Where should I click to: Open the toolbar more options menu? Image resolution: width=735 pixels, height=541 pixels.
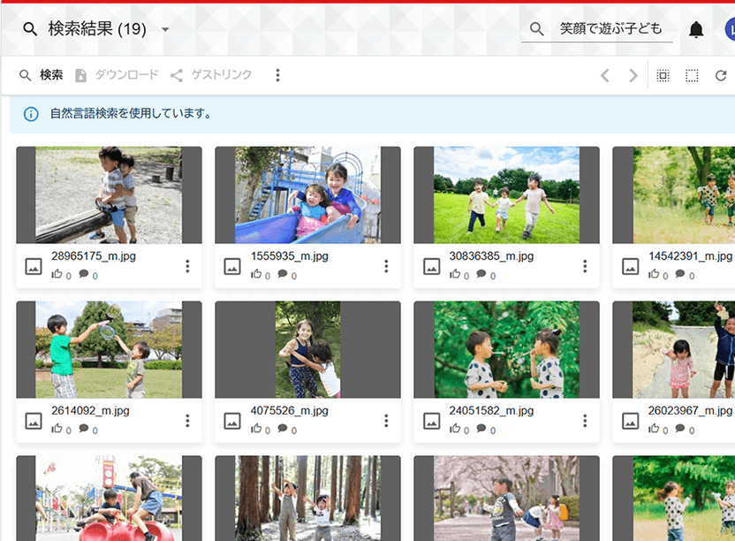[x=278, y=75]
